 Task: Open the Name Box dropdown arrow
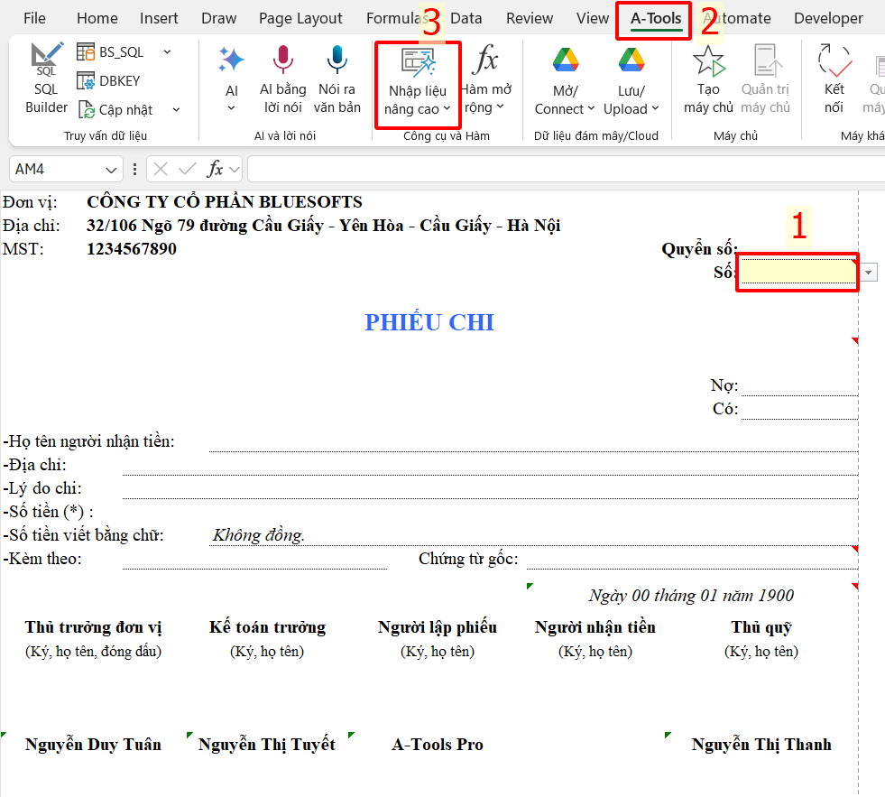(x=112, y=169)
